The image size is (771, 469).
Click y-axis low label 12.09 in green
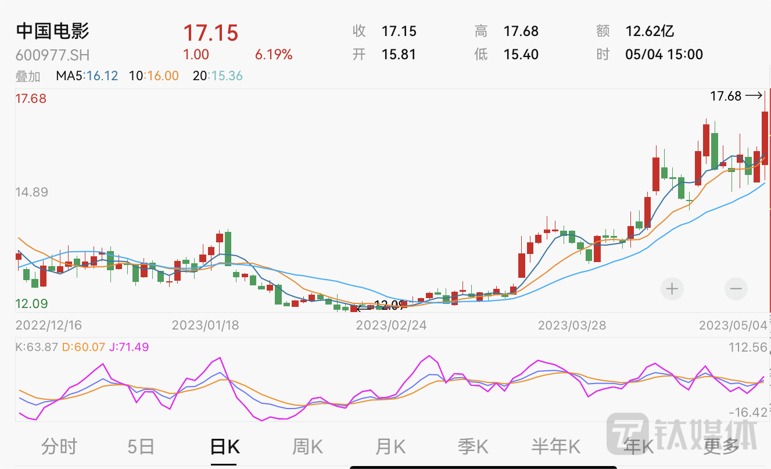pos(31,303)
